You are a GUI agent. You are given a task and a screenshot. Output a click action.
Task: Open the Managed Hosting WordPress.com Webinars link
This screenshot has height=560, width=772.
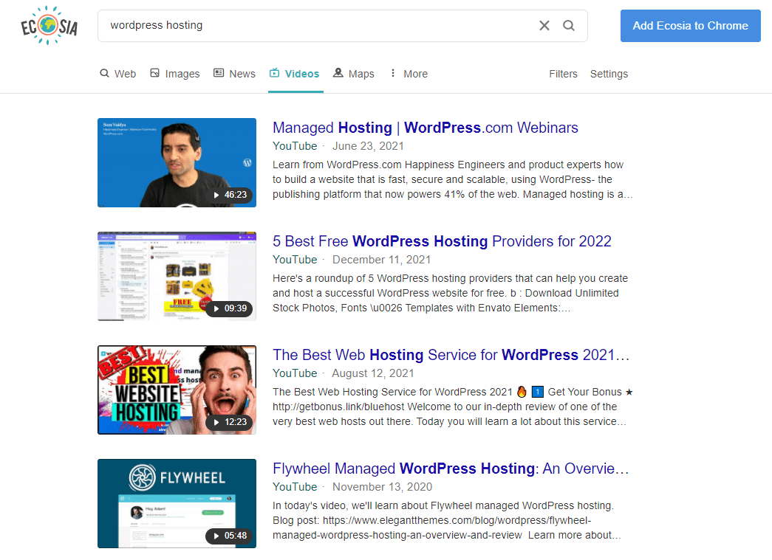[425, 128]
